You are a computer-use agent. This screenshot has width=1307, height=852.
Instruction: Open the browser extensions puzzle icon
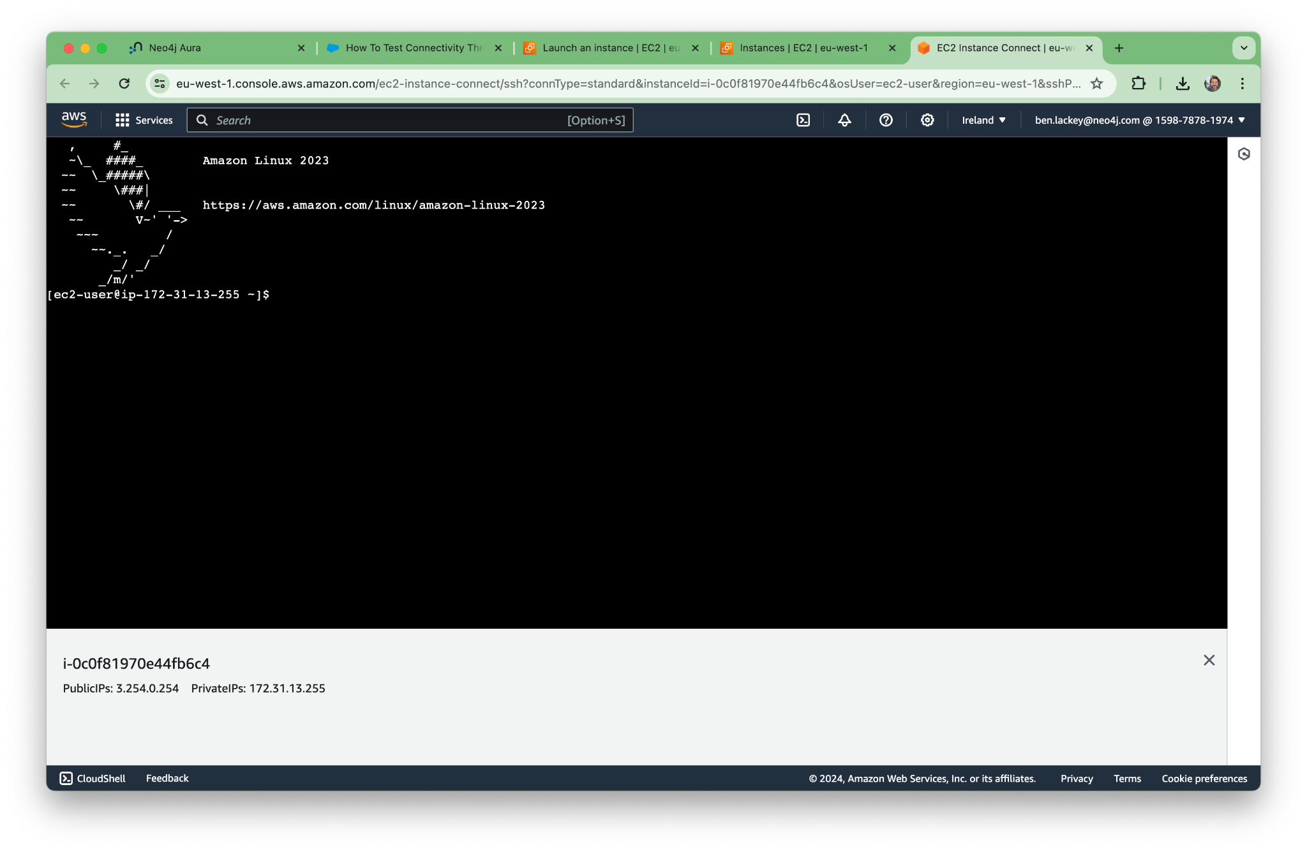(1139, 84)
